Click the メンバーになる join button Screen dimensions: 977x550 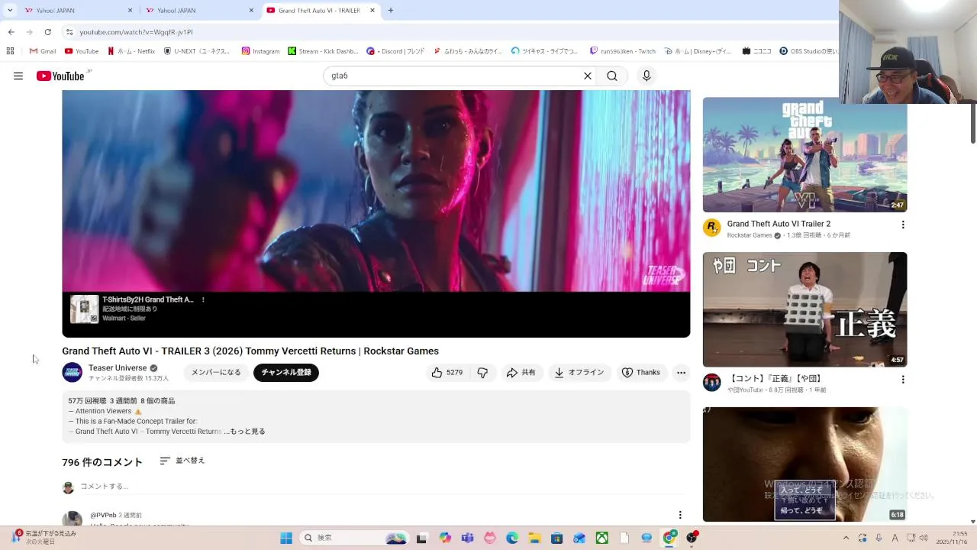click(216, 373)
